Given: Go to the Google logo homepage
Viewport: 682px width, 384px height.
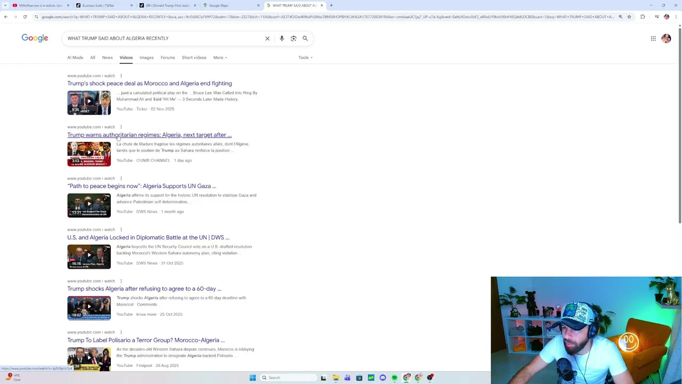Looking at the screenshot, I should click(x=35, y=38).
